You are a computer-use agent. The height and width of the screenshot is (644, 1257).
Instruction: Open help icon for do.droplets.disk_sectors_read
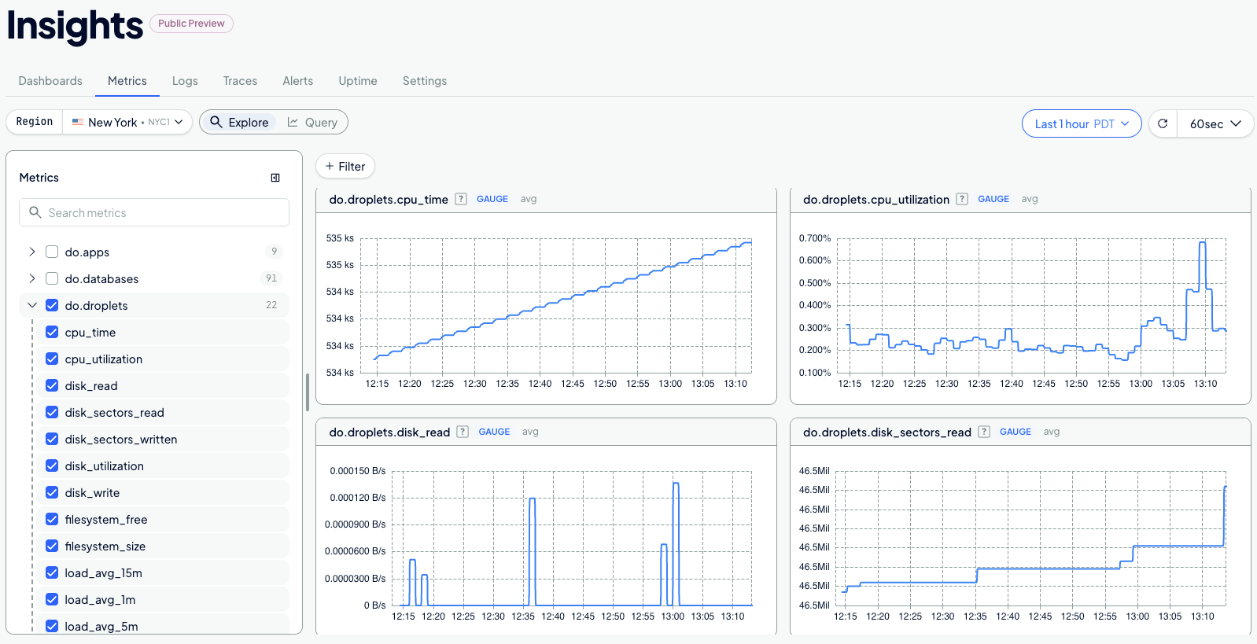[984, 432]
